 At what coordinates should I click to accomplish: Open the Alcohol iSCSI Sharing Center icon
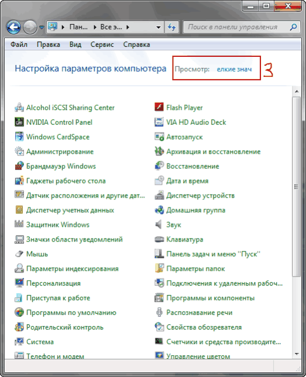click(19, 107)
